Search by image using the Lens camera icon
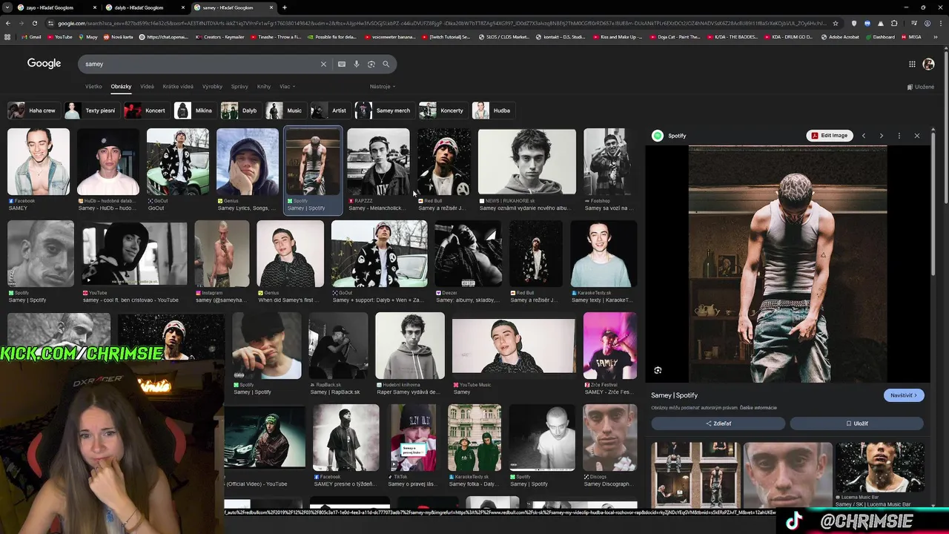The image size is (949, 534). pyautogui.click(x=371, y=64)
